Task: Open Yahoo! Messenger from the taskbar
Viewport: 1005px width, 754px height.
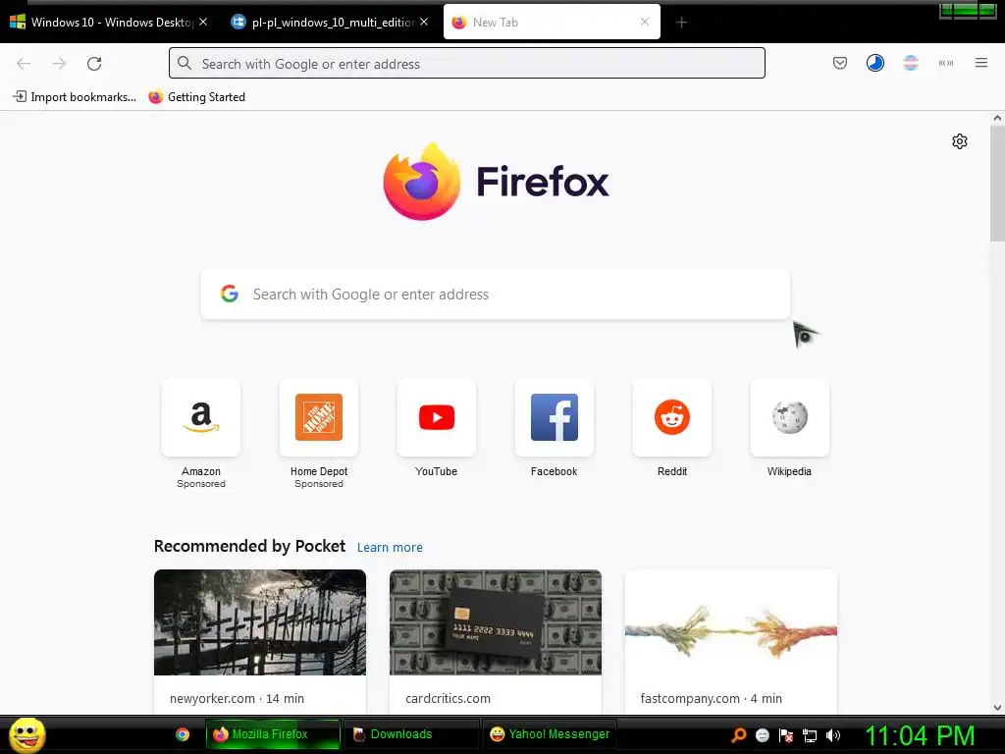Action: point(550,734)
